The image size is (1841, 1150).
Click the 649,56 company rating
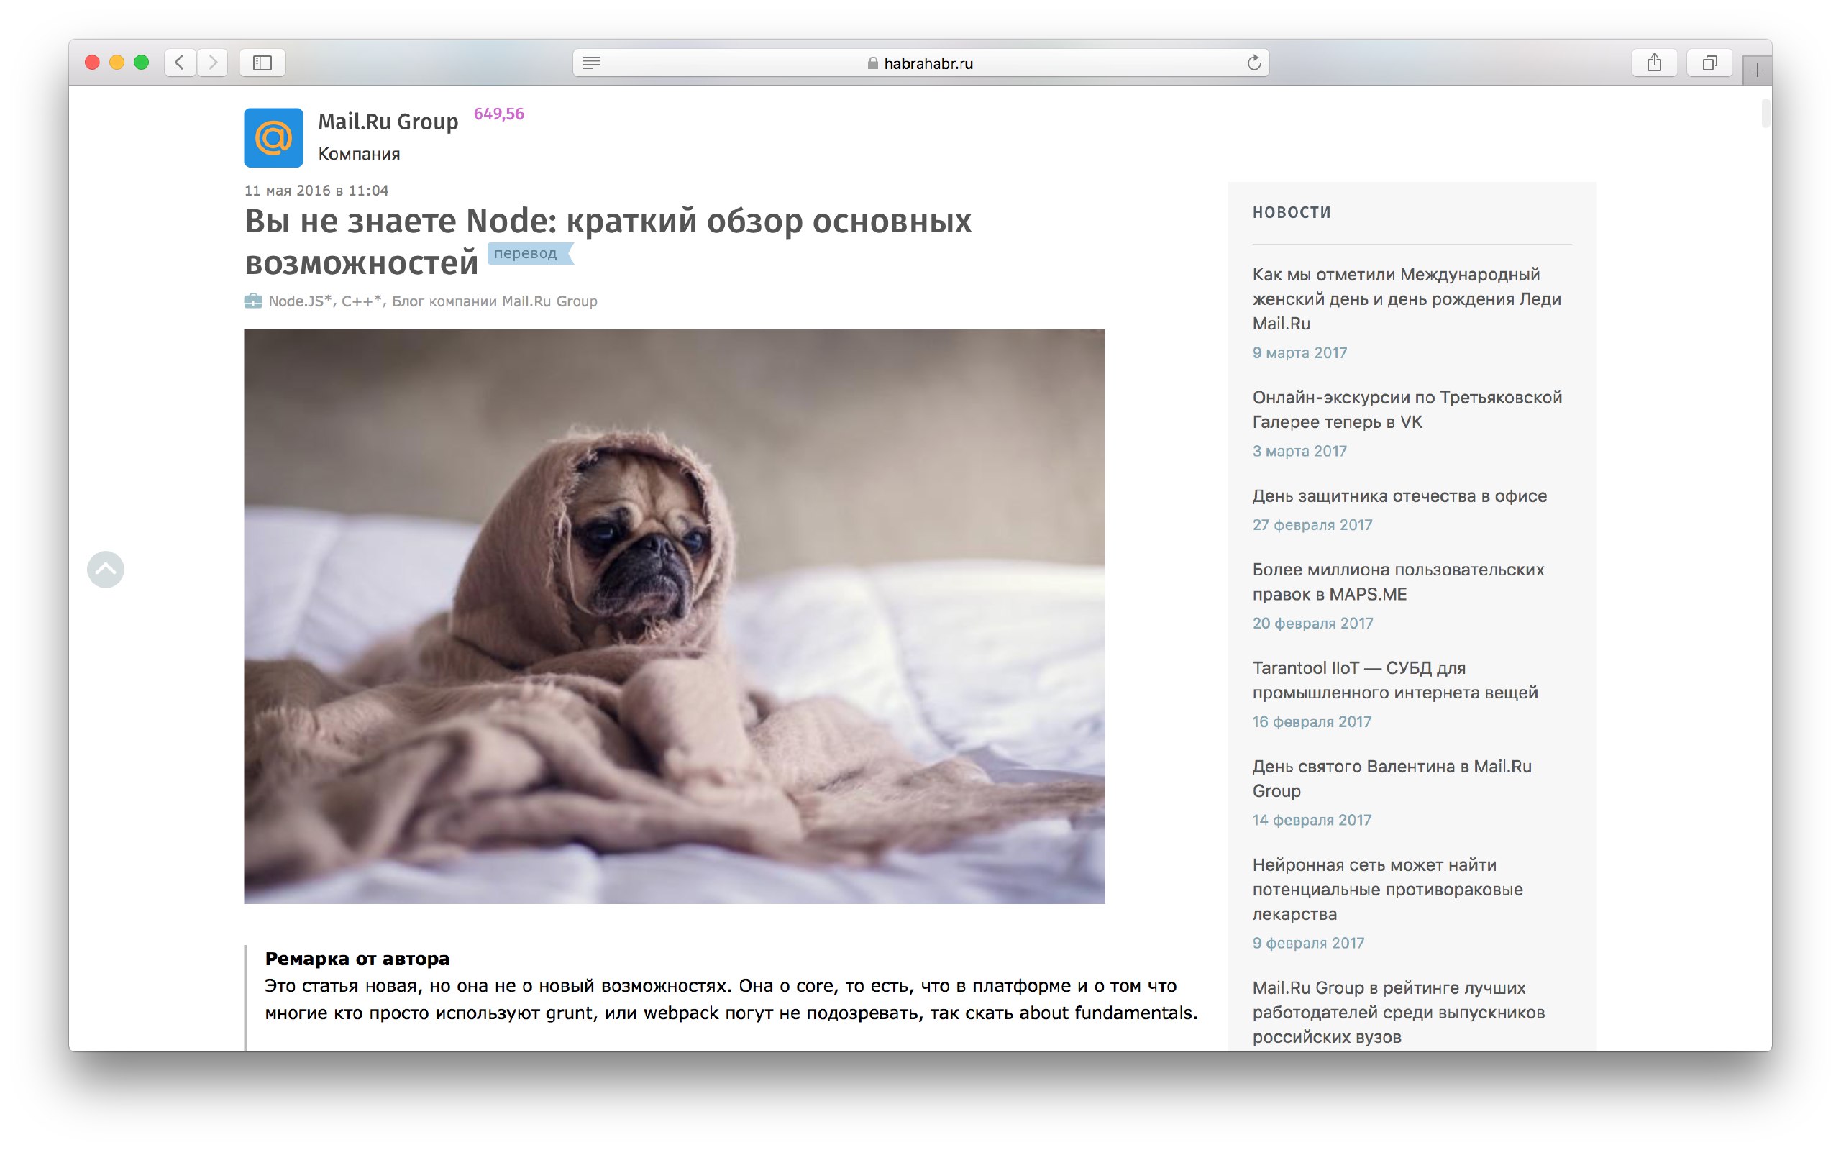[499, 114]
